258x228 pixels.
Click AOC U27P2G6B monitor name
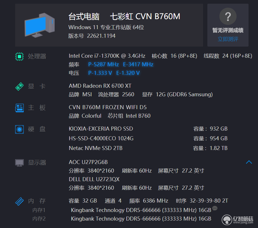pos(88,162)
